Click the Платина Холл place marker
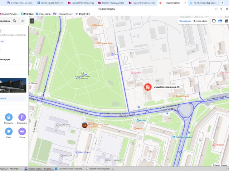Viewport: 229px width, 171px height. [98, 43]
